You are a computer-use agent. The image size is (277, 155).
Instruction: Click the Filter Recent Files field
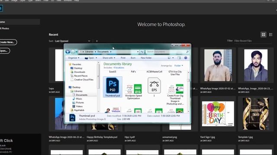tap(253, 41)
